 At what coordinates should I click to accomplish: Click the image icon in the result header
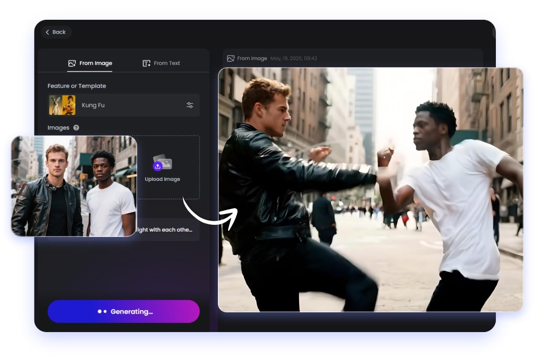(x=230, y=58)
